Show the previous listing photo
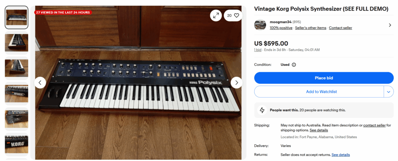Viewport: 398px width, 161px height. tap(40, 82)
